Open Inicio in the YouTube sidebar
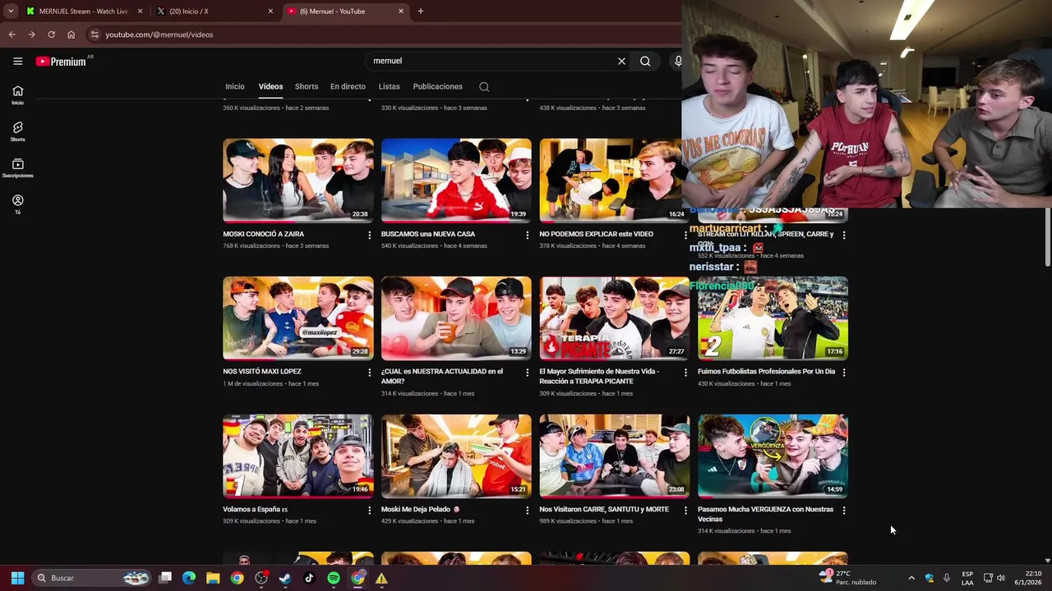Image resolution: width=1052 pixels, height=591 pixels. point(17,95)
